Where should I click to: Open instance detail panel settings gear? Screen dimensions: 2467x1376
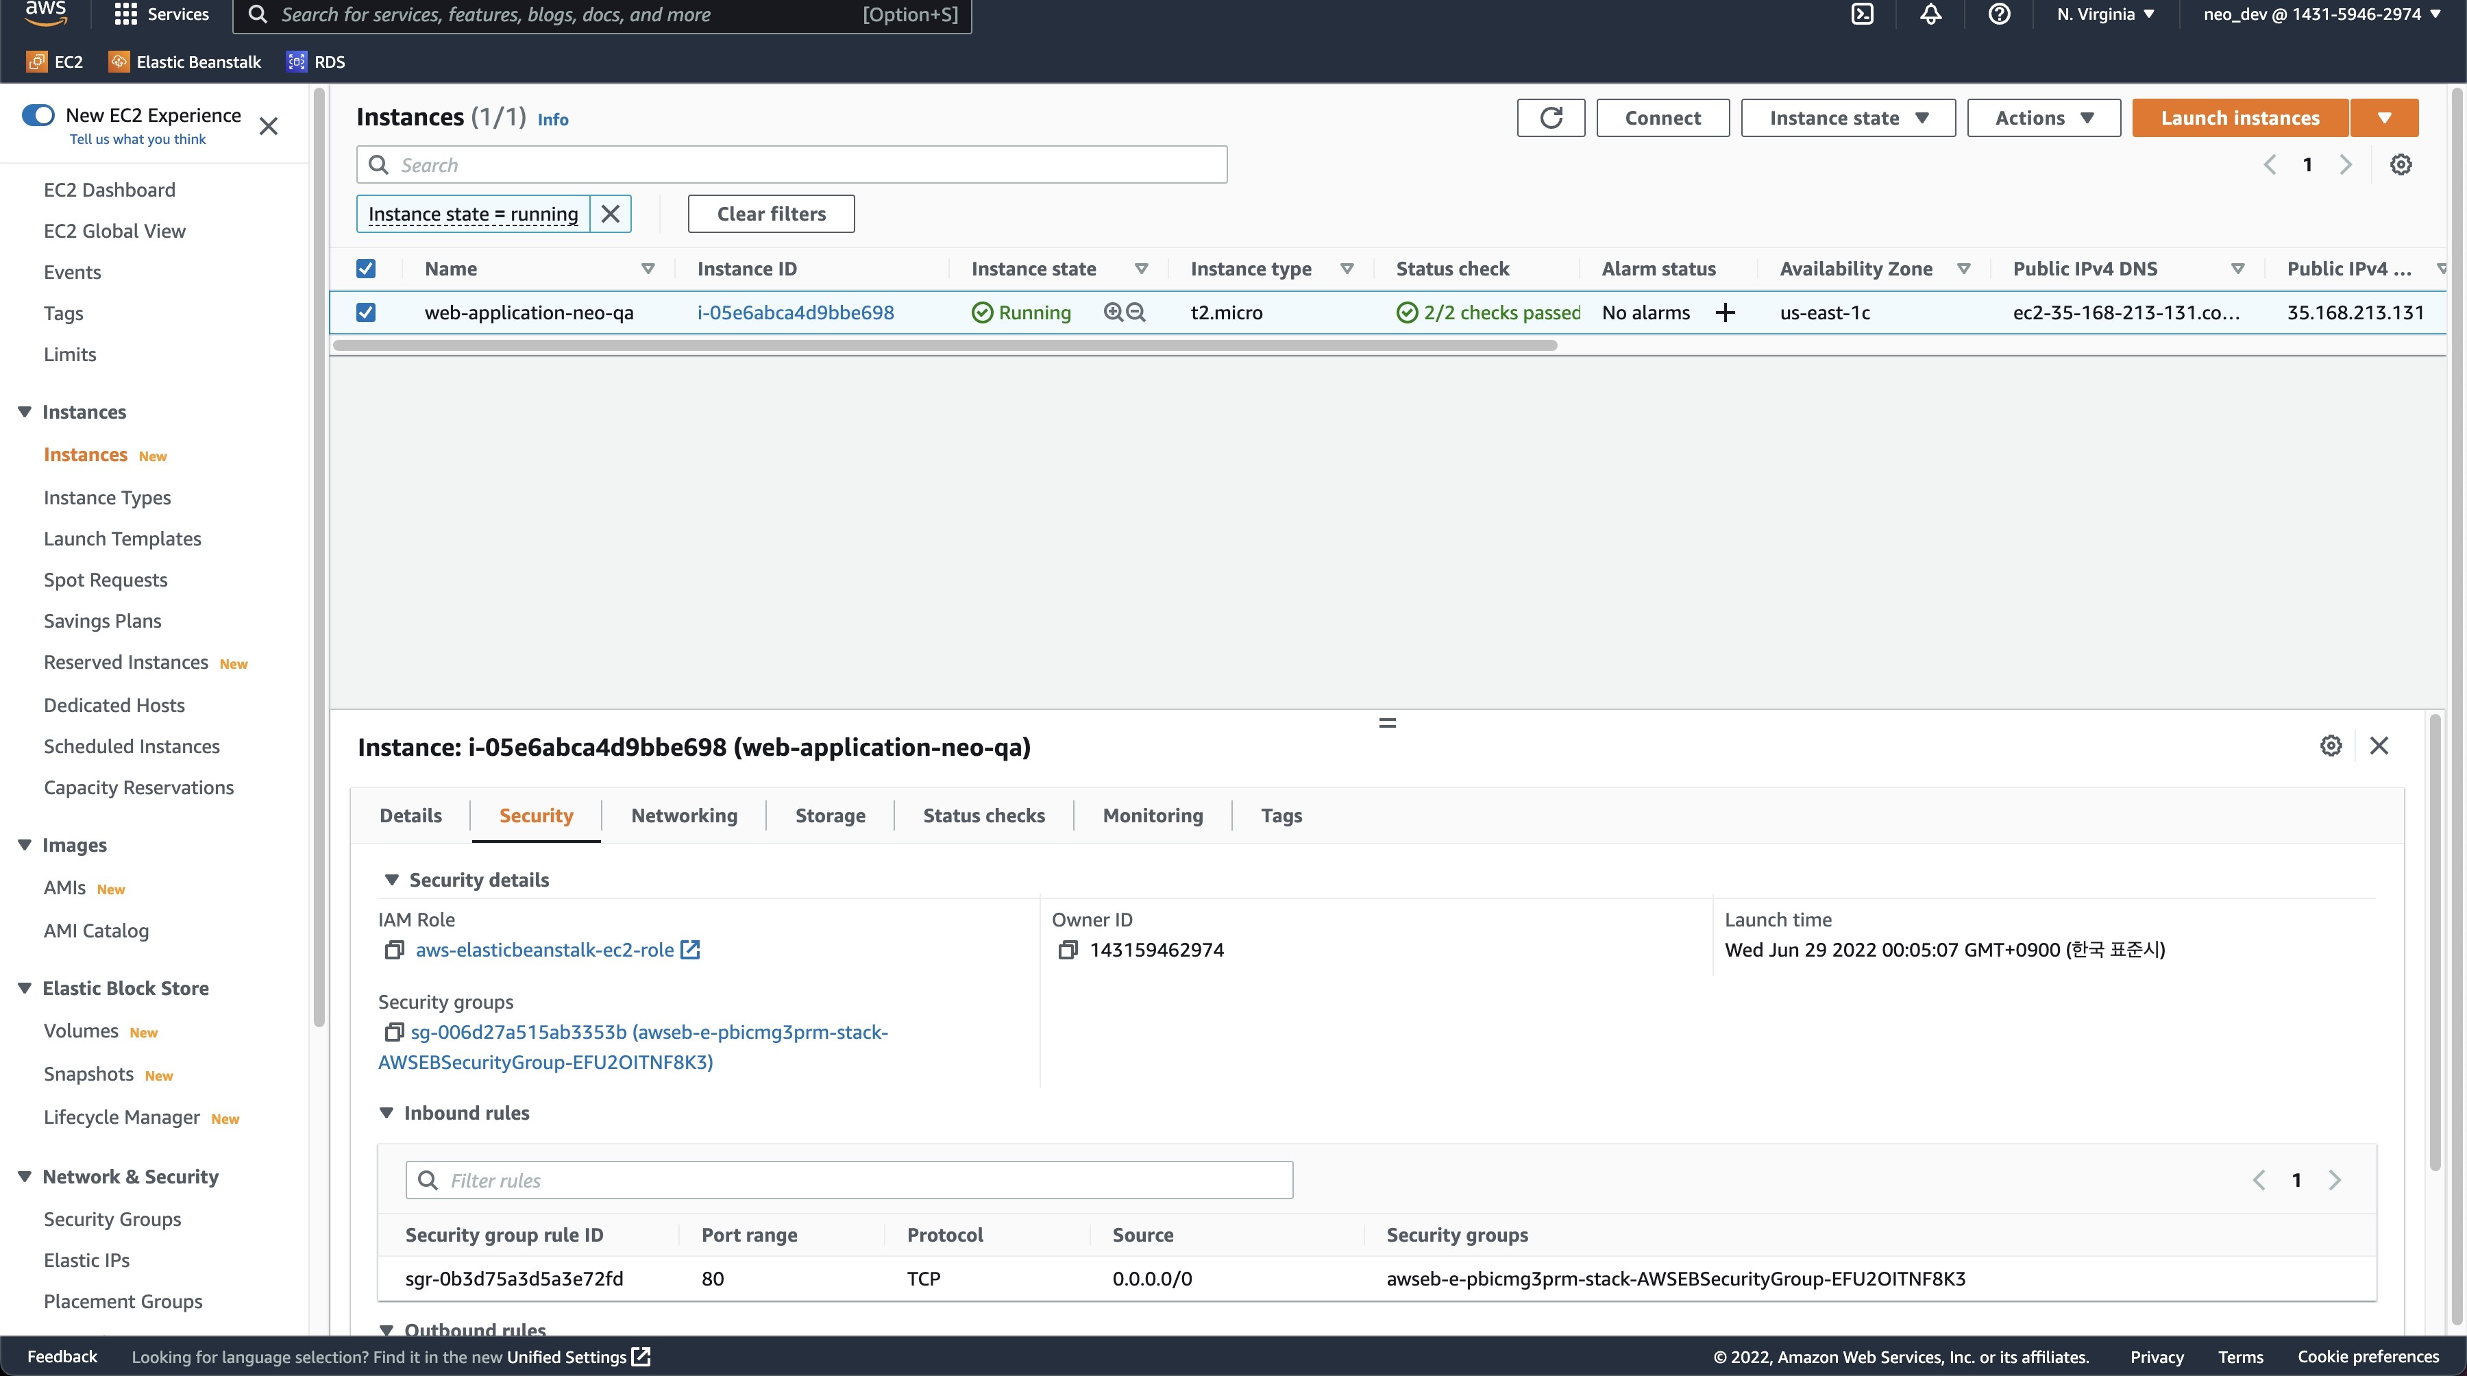[x=2330, y=746]
